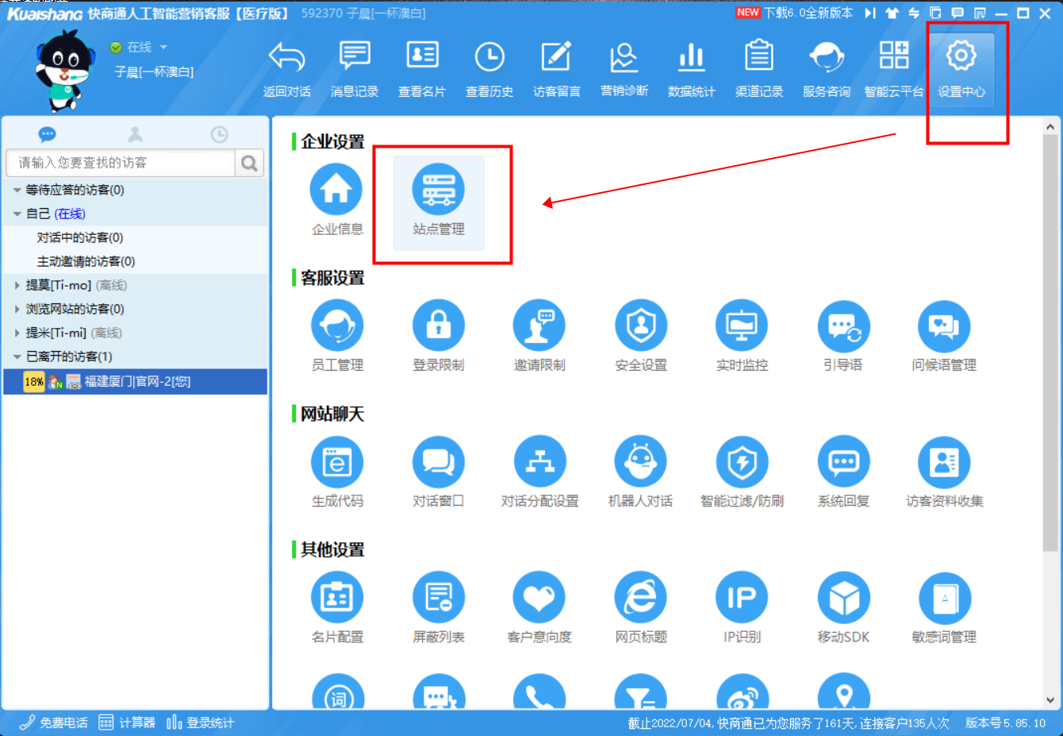Expand 提莫[Ti-mo] offline group

pos(17,285)
